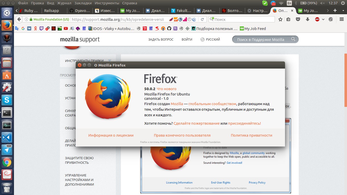Open the Yandex Я bookmark icon
This screenshot has width=347, height=195.
point(35,29)
